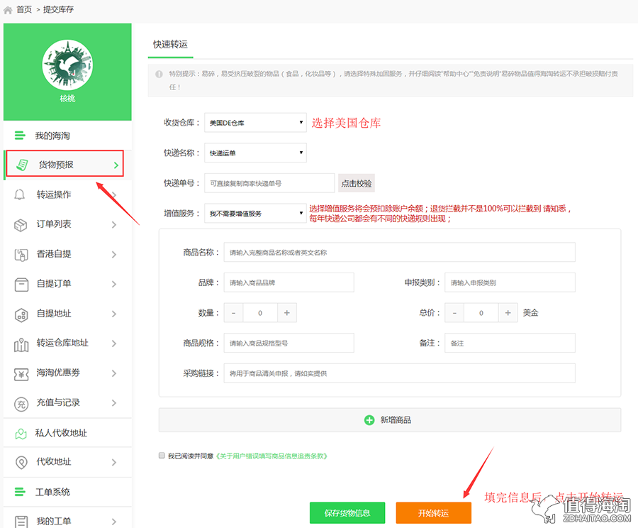Expand 代收地址 chevron arrow
Image resolution: width=638 pixels, height=528 pixels.
pos(114,463)
